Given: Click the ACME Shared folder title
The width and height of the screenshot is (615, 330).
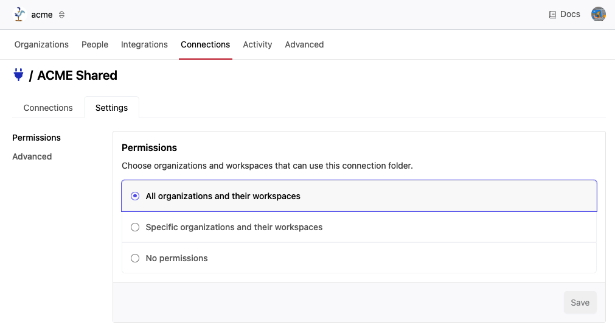Looking at the screenshot, I should pyautogui.click(x=77, y=75).
